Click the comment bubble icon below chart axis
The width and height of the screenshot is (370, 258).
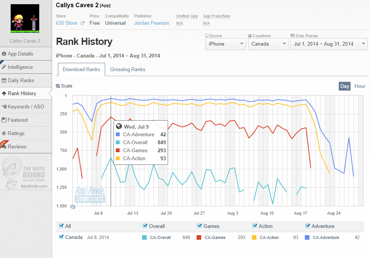[72, 207]
